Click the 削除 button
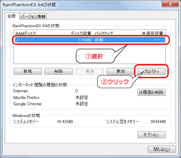The image size is (181, 158). coord(58,71)
